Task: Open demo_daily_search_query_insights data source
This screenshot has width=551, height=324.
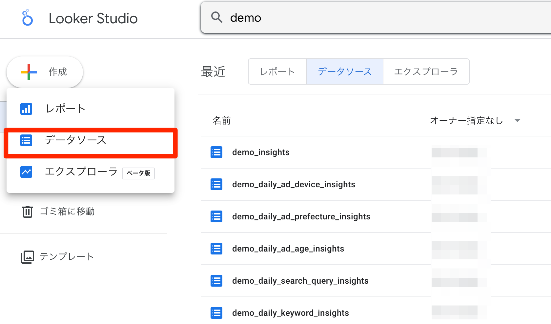Action: 300,281
